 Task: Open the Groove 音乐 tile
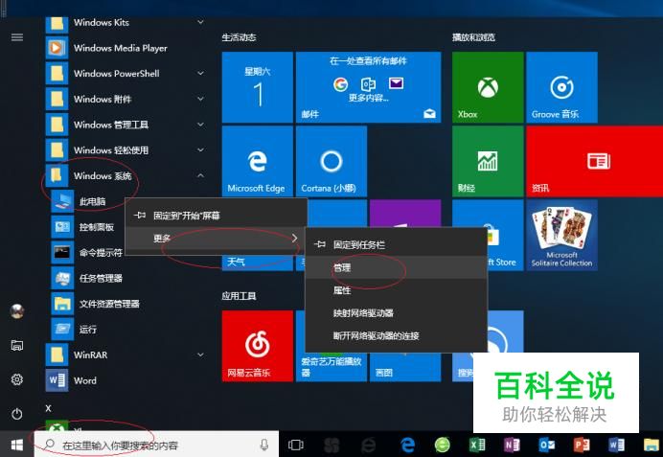561,87
